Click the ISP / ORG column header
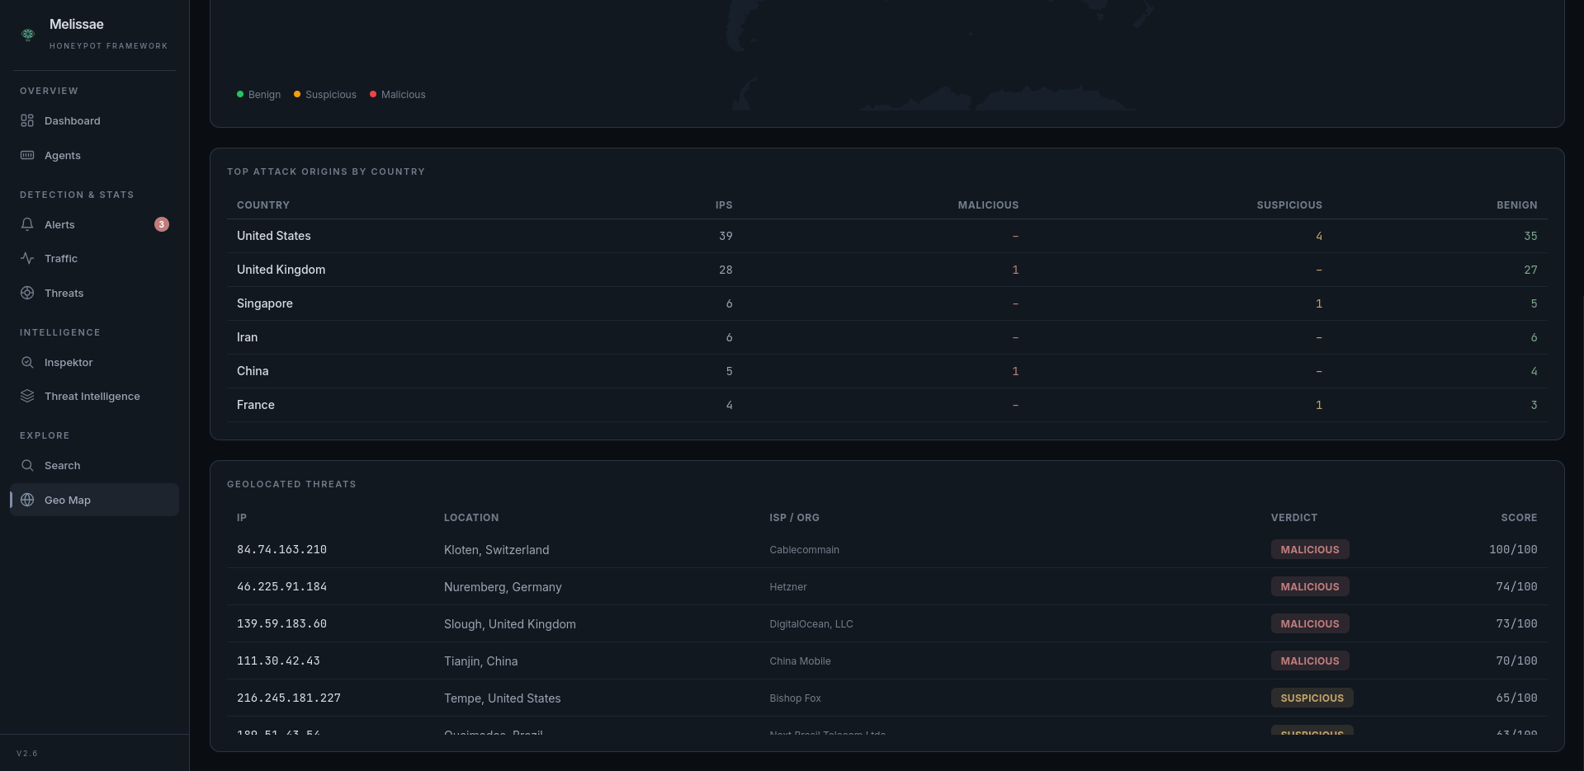Screen dimensions: 1584x771 [x=794, y=517]
